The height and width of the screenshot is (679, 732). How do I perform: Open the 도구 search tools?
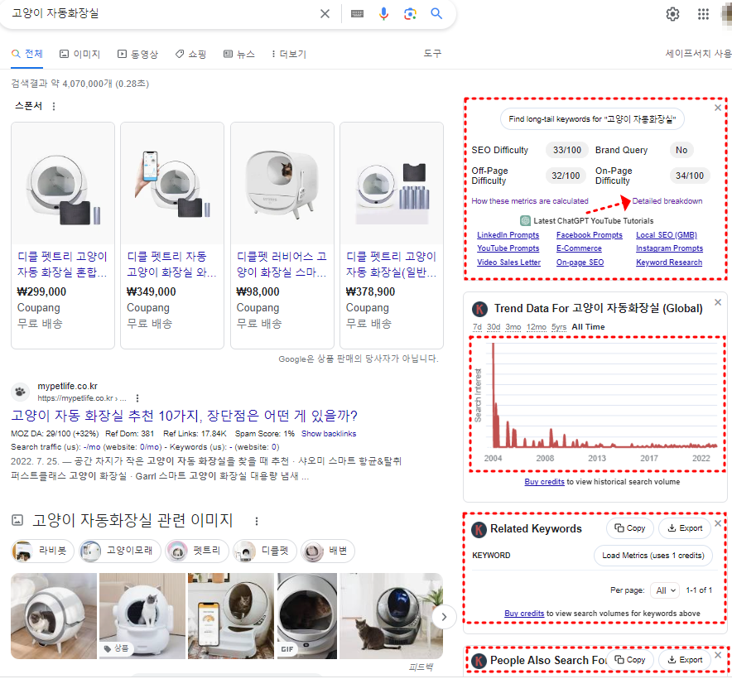coord(432,54)
